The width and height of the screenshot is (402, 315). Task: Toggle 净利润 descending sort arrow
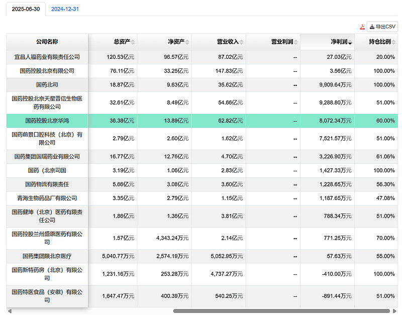pyautogui.click(x=350, y=42)
